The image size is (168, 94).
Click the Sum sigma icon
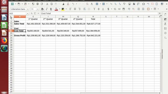pos(35,13)
